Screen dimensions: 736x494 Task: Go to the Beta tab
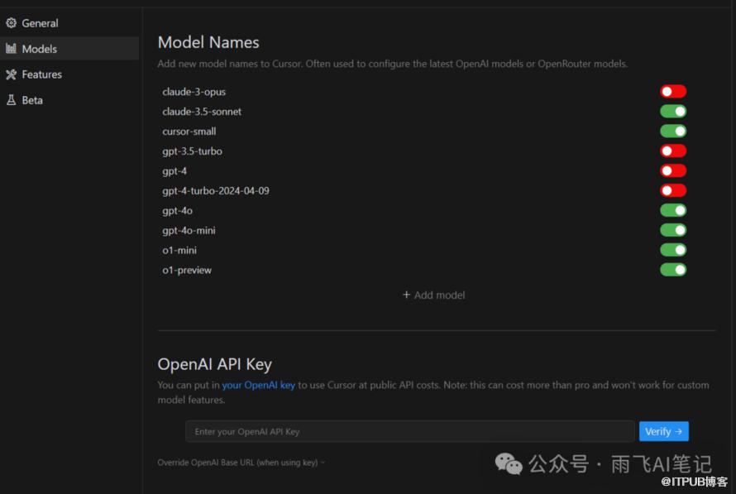click(x=69, y=100)
